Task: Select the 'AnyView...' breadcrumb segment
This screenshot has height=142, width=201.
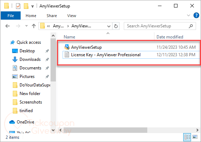Action: tap(81, 26)
